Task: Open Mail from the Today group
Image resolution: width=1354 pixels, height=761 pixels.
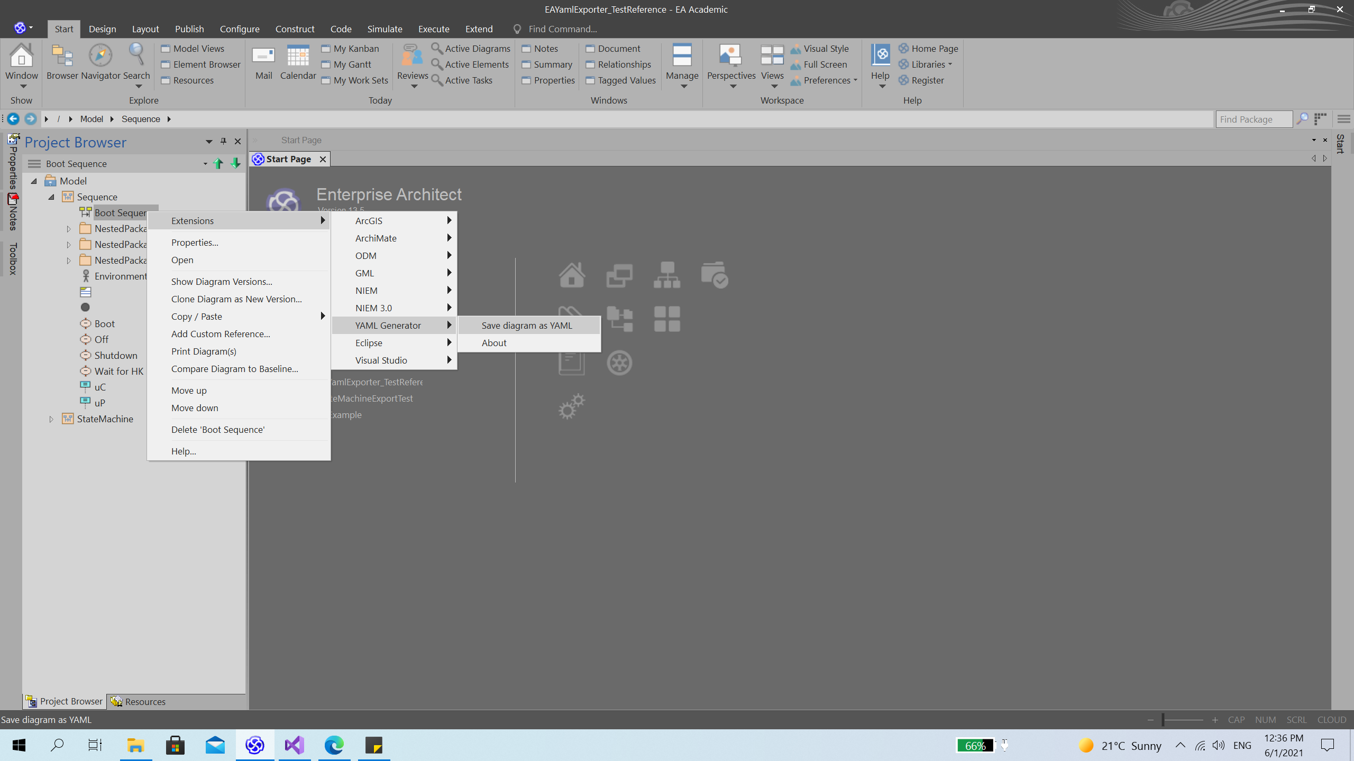Action: point(263,55)
